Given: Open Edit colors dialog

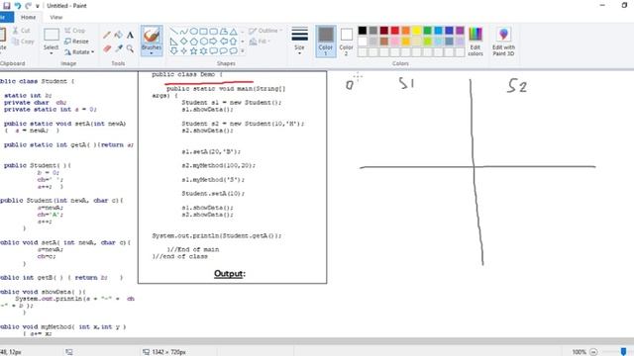Looking at the screenshot, I should point(475,42).
